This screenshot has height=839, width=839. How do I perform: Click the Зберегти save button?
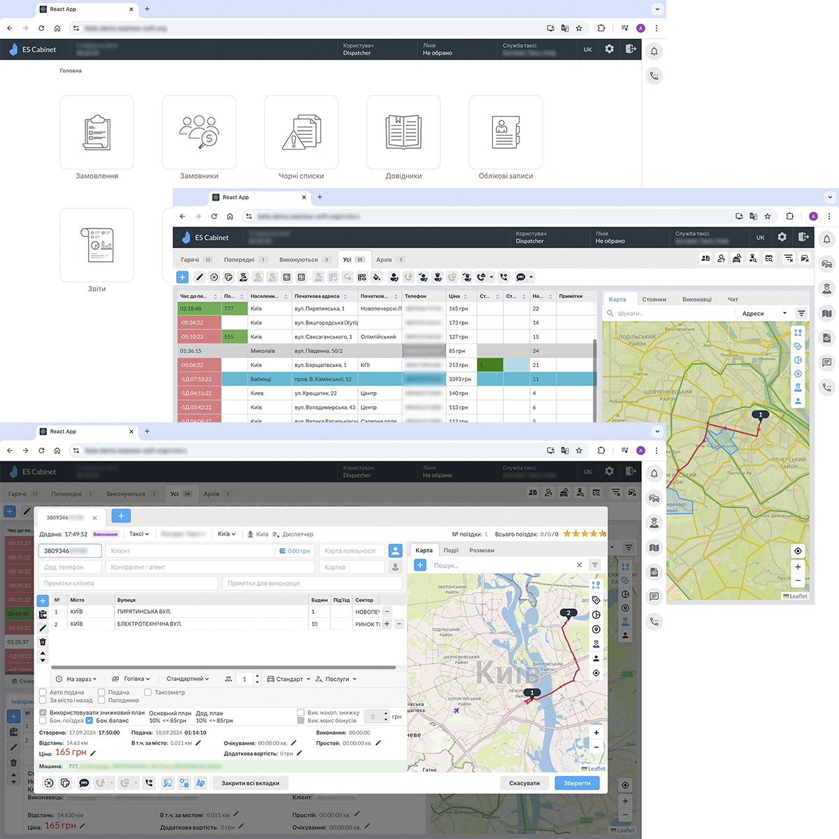coord(577,783)
